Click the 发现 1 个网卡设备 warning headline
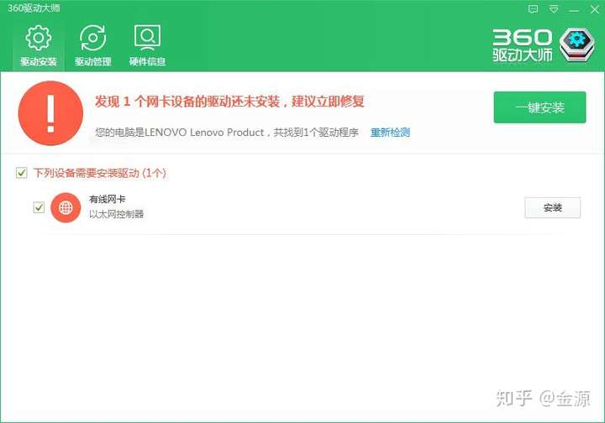 (x=229, y=102)
